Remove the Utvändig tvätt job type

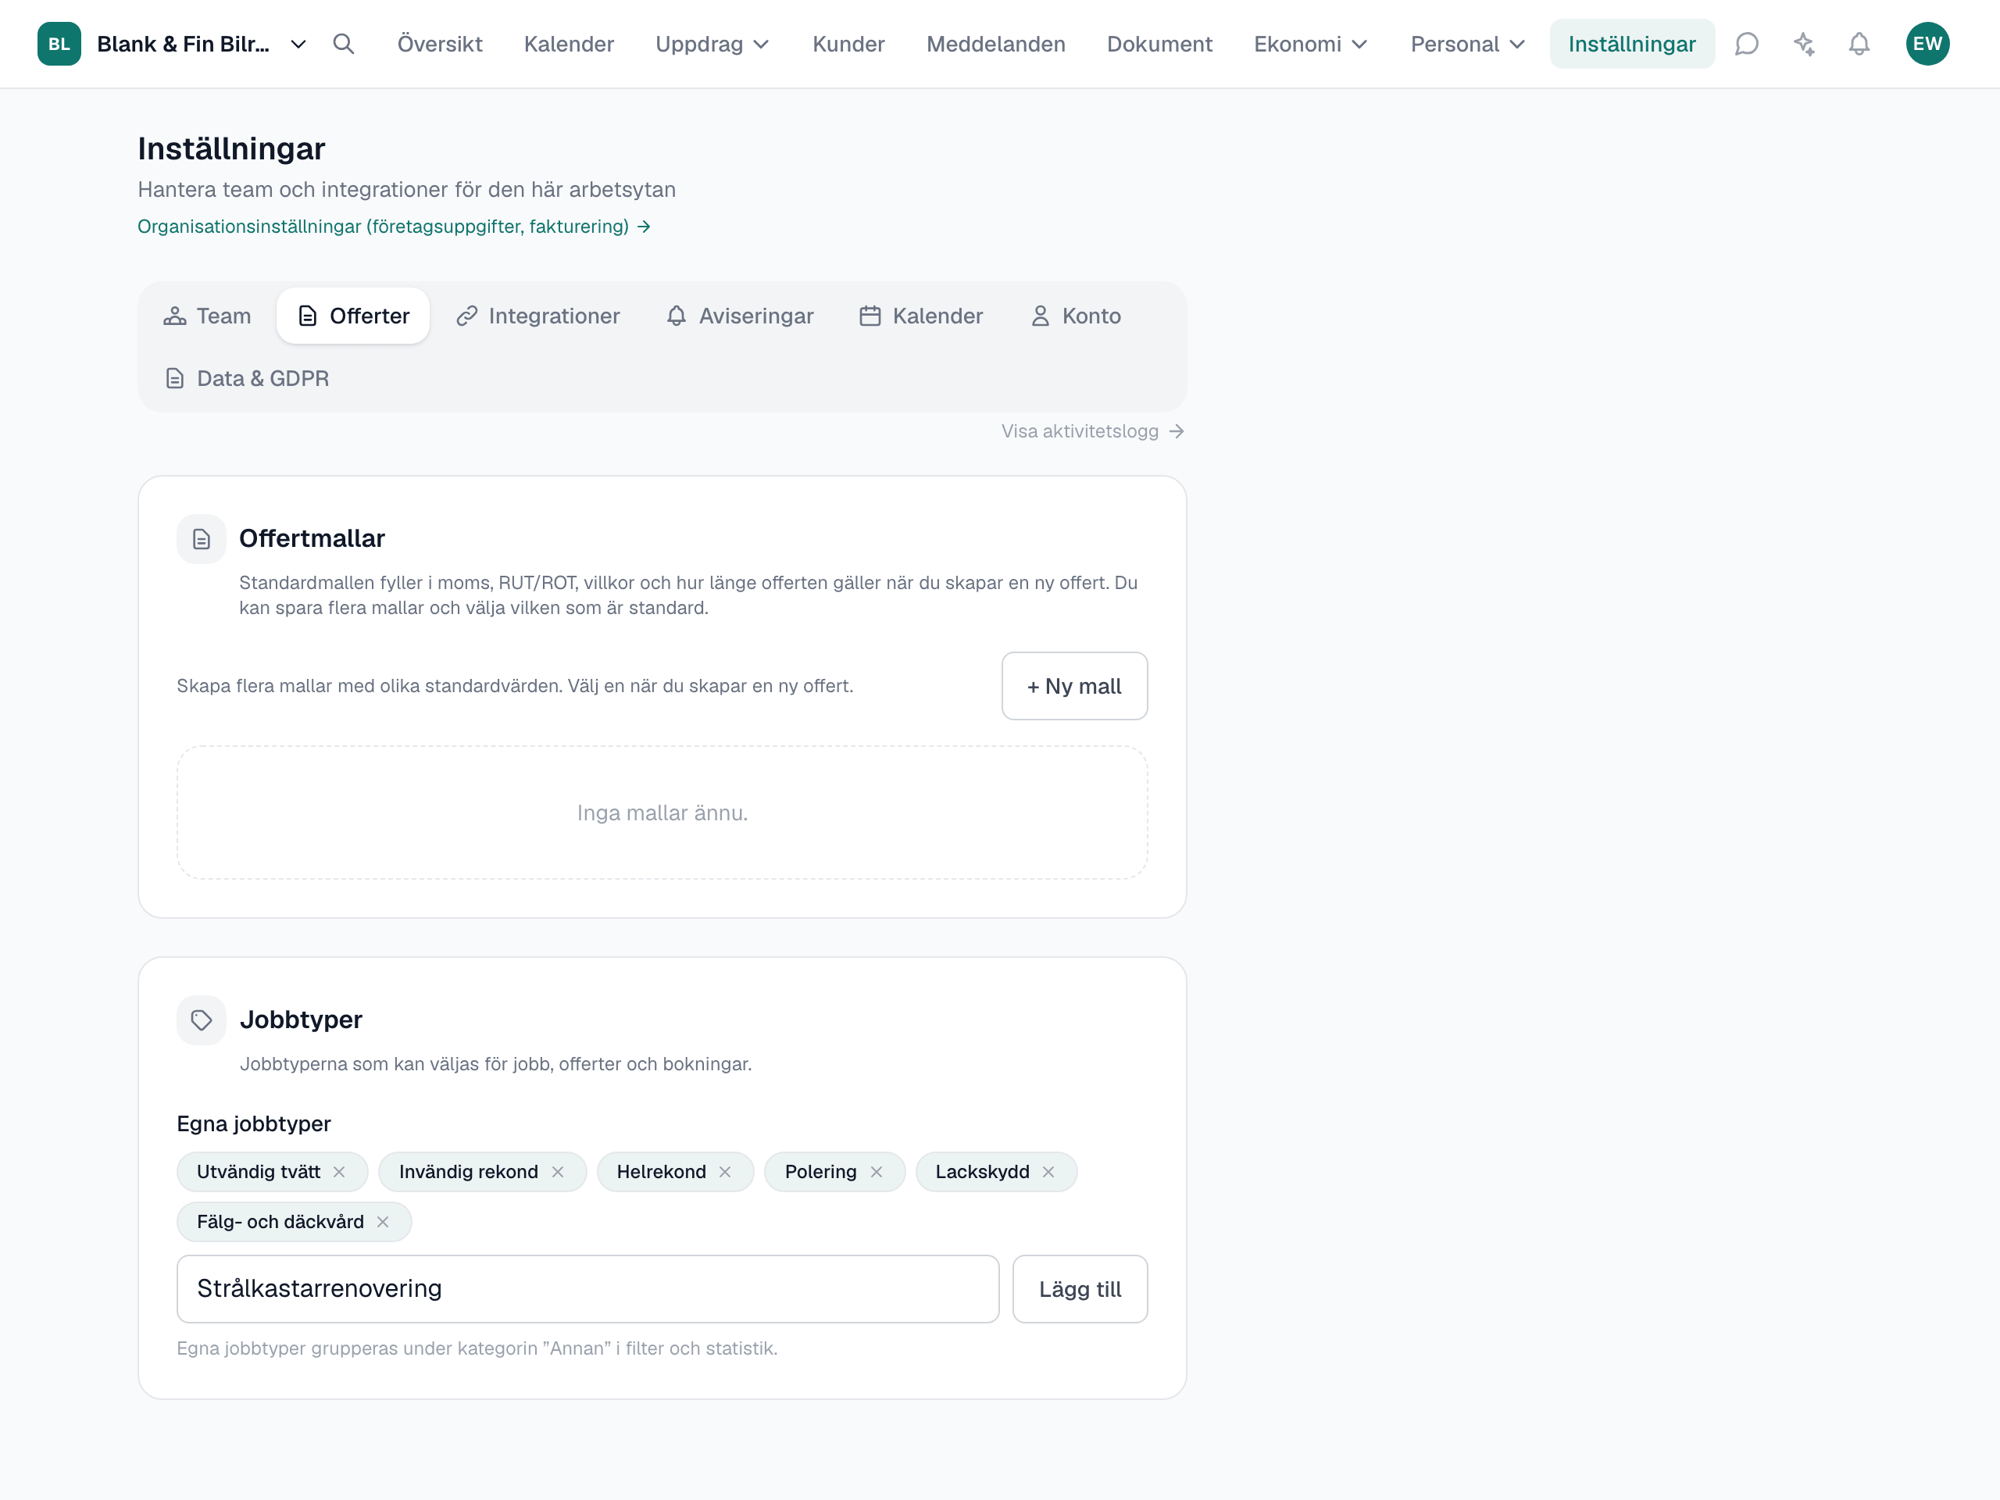[x=339, y=1172]
